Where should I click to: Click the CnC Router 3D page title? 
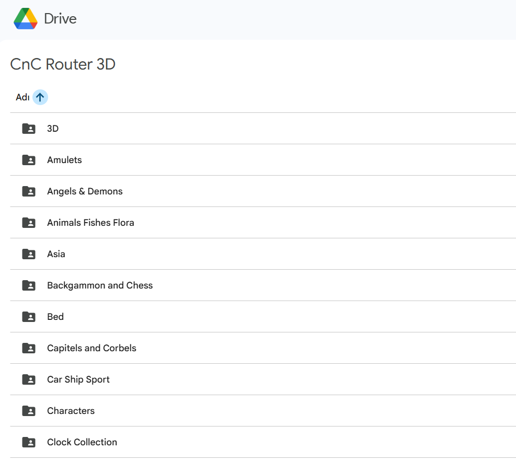(63, 64)
